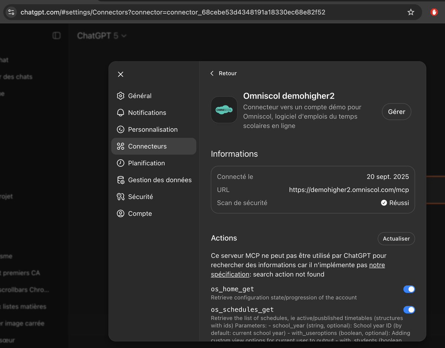Click the Informations section heading
Screen dimensions: 445x348
(234, 154)
